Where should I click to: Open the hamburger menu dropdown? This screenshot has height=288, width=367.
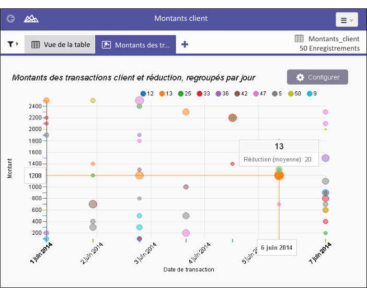point(347,20)
